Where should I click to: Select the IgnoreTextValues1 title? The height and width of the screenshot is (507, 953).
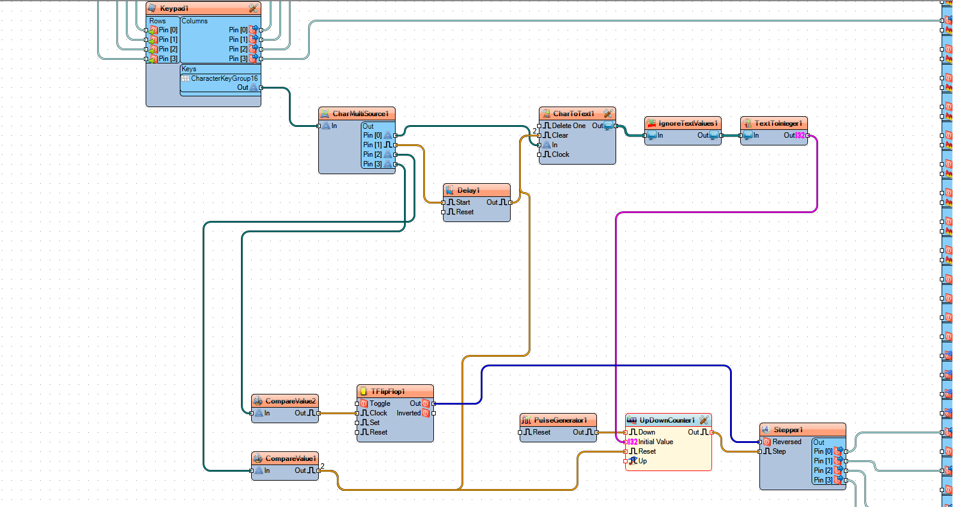click(x=688, y=123)
